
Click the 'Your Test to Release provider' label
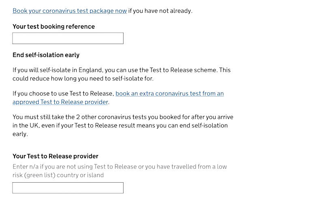[55, 156]
